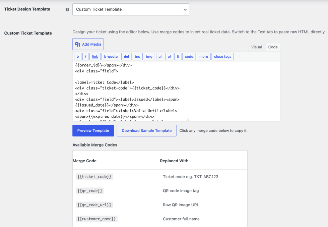Insert an image with img button
The width and height of the screenshot is (328, 227).
tap(149, 57)
